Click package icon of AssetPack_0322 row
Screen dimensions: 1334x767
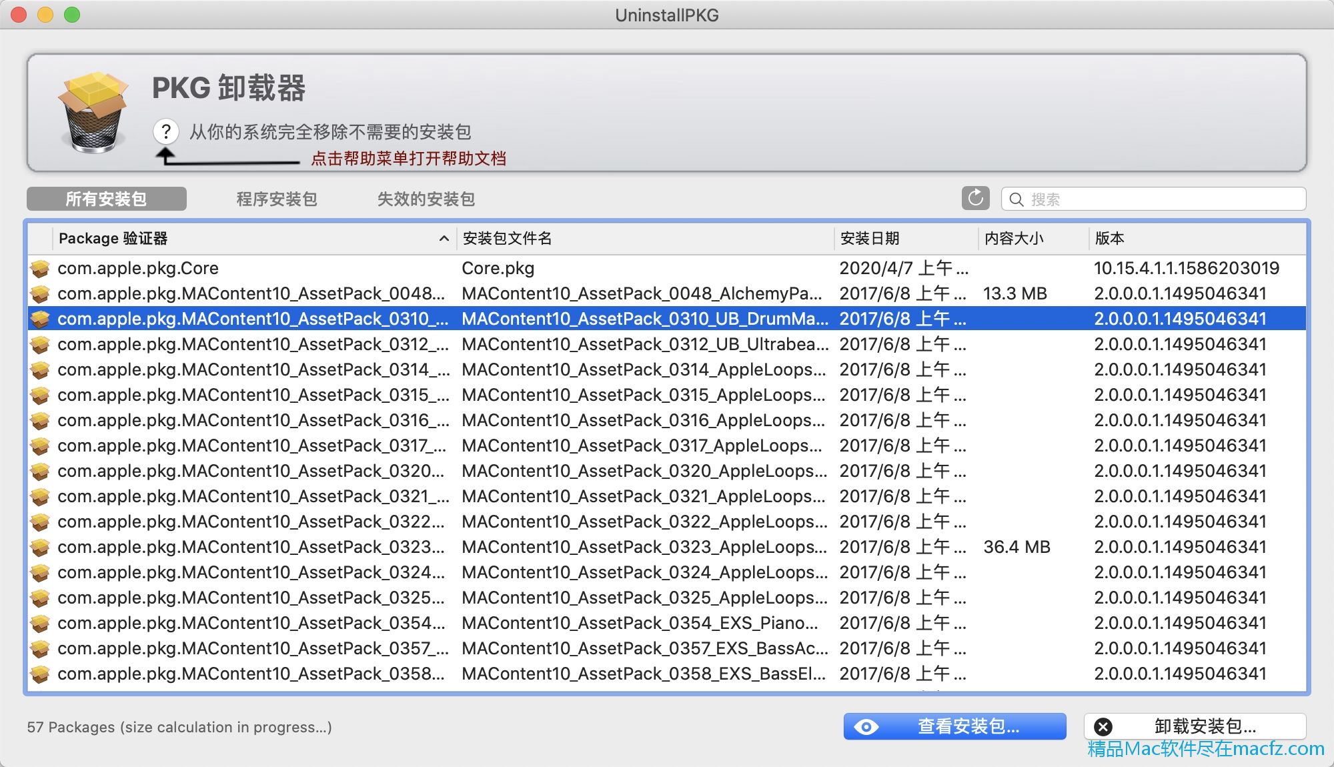(40, 522)
